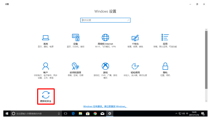Open the 个性化 personalization icon

(x=135, y=38)
